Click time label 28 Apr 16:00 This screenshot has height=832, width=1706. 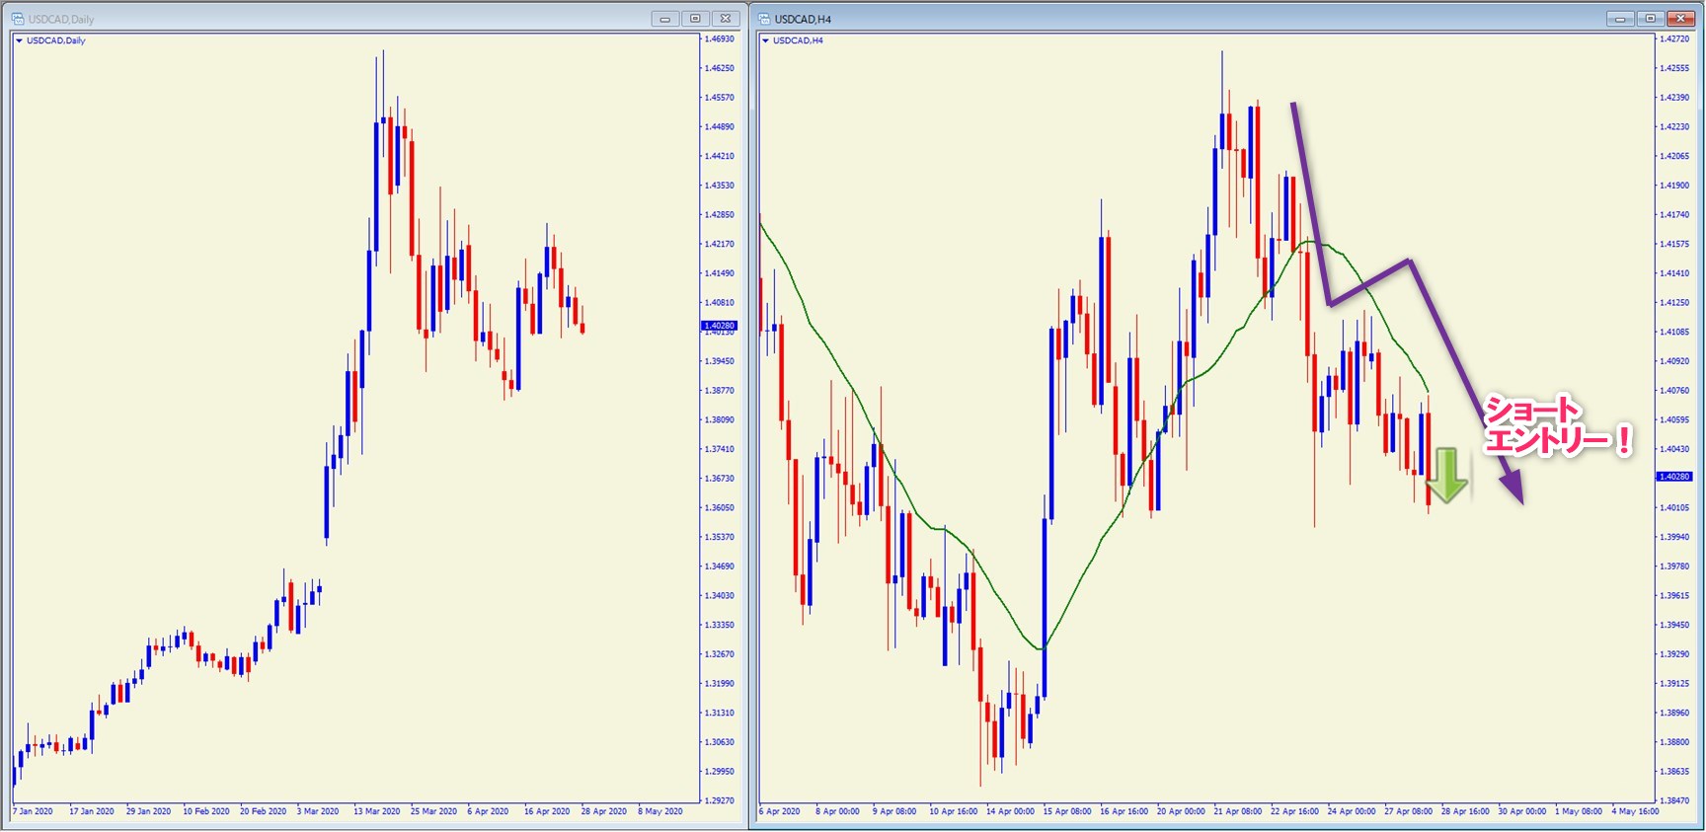point(1465,811)
